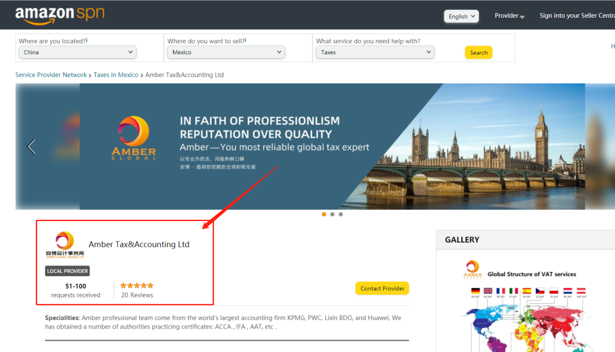Open the service dropdown set to Taxes

(x=375, y=52)
